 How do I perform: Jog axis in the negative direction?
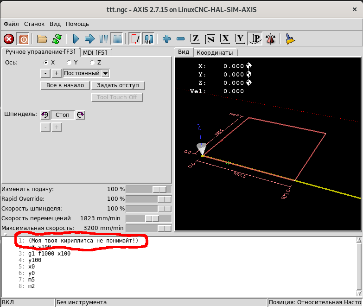pos(45,73)
